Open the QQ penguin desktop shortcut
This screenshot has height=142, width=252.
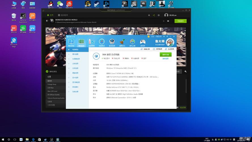51,4
